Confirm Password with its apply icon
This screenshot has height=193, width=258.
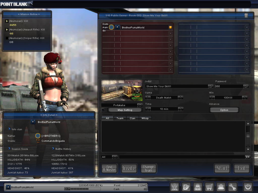[246, 86]
